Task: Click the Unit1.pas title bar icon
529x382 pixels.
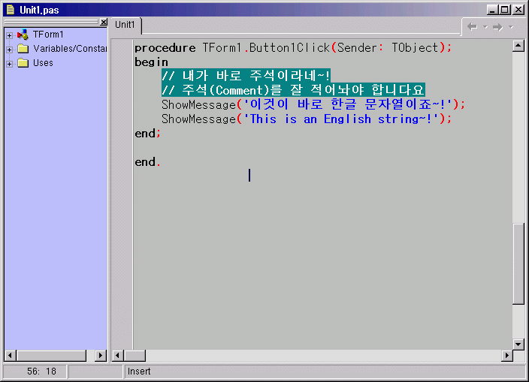Action: pos(11,10)
